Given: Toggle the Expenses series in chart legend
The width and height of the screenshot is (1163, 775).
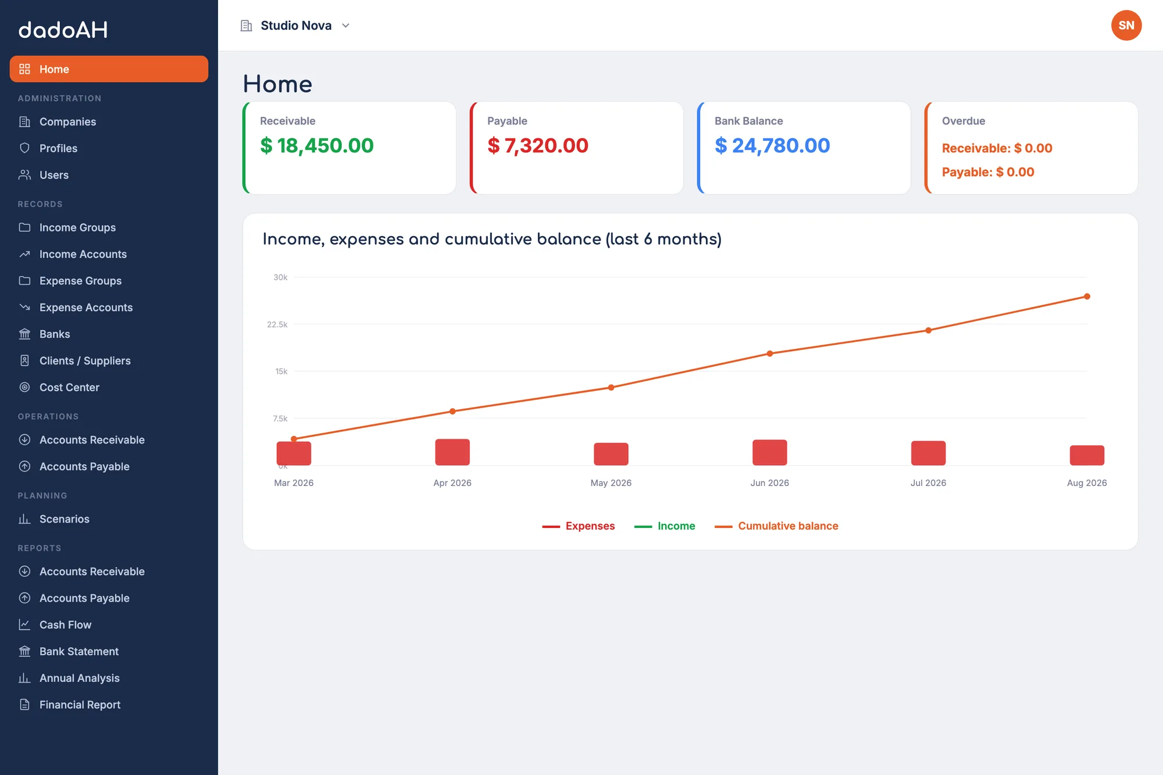Looking at the screenshot, I should point(578,526).
